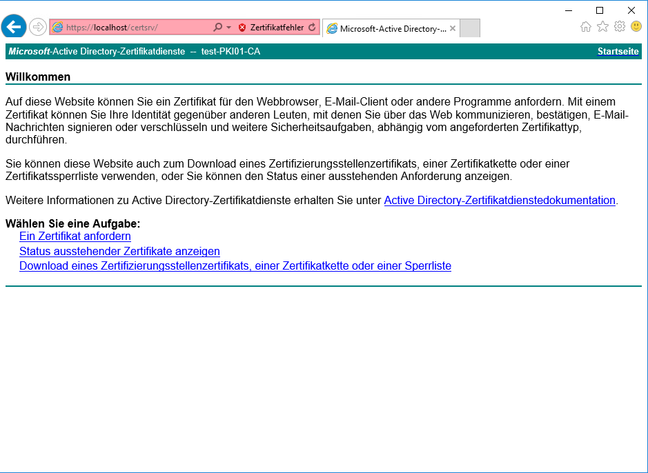Image resolution: width=648 pixels, height=473 pixels.
Task: Open Active Directory-Zertifikatdienstedokumentation link
Action: tap(500, 201)
